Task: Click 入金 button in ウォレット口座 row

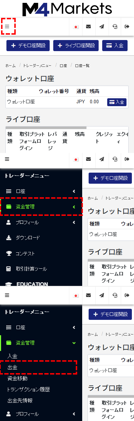Action: [x=117, y=102]
